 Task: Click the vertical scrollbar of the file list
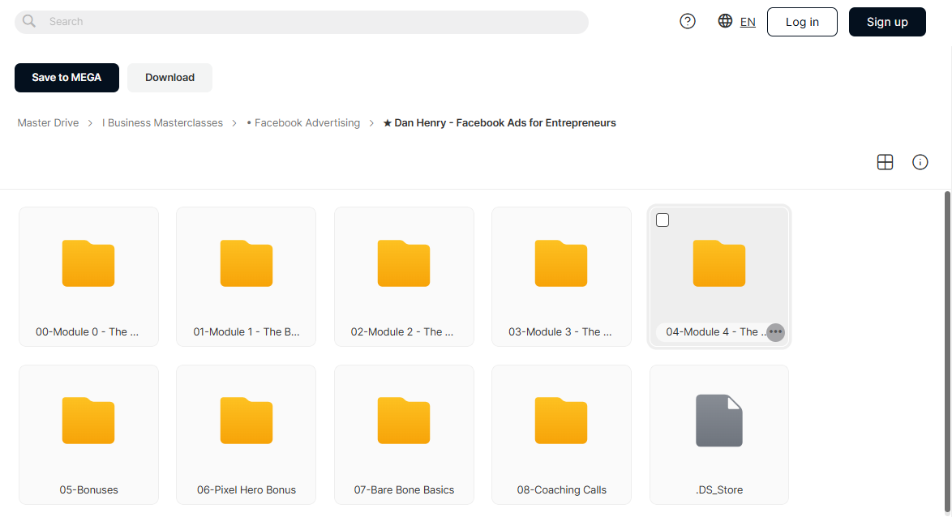click(x=947, y=352)
